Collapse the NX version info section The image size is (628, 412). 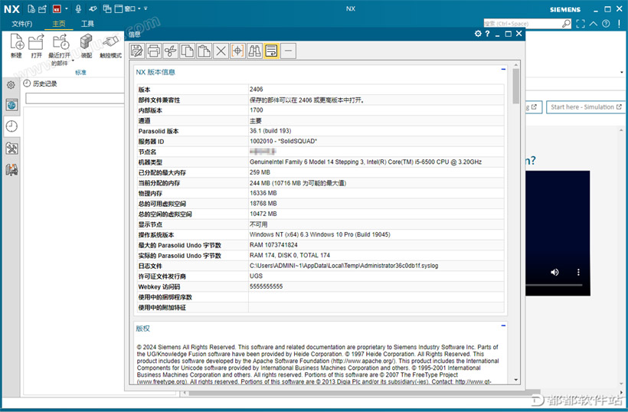pos(503,69)
